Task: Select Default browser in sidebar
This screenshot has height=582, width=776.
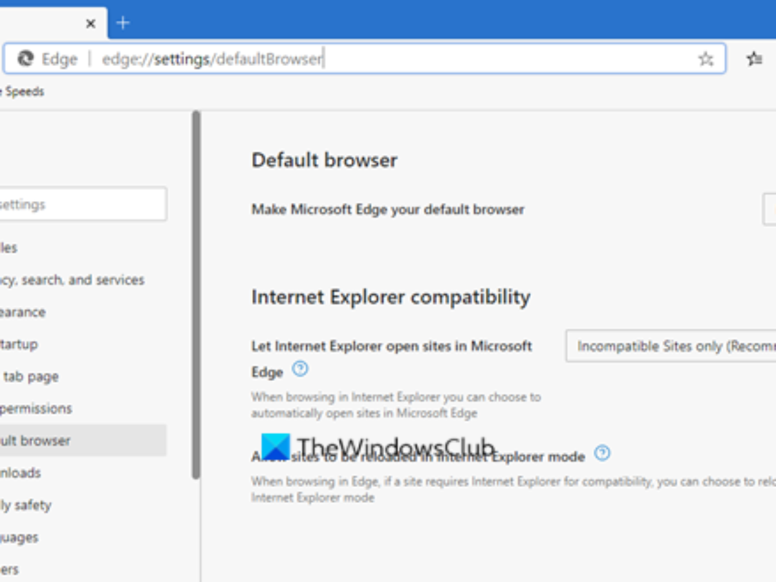Action: tap(83, 440)
